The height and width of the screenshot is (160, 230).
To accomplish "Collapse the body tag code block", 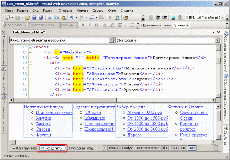I will pyautogui.click(x=30, y=47).
